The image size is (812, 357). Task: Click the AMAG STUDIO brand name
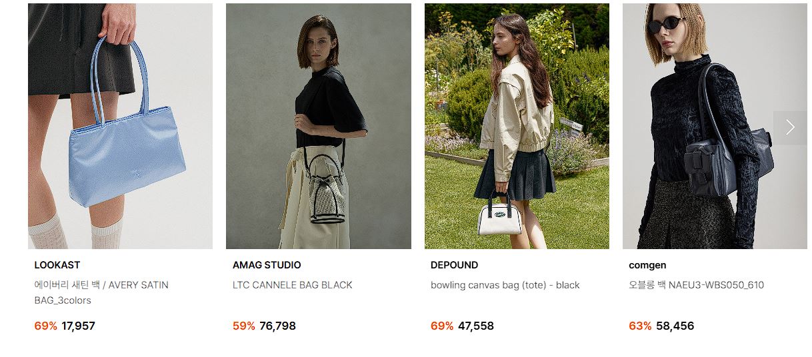(267, 265)
